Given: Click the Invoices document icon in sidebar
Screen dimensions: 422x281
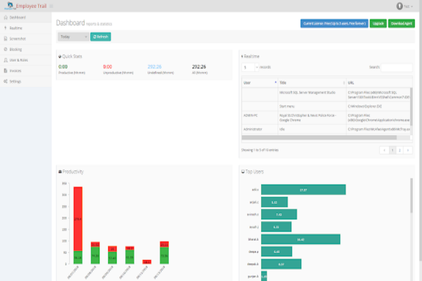Looking at the screenshot, I should [x=6, y=71].
